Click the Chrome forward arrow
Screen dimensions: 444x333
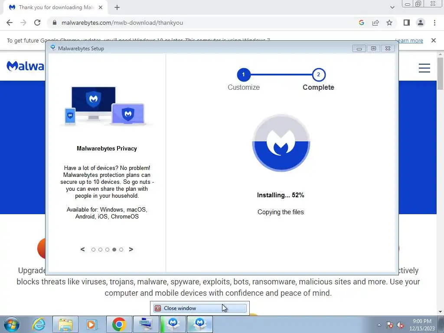coord(23,23)
